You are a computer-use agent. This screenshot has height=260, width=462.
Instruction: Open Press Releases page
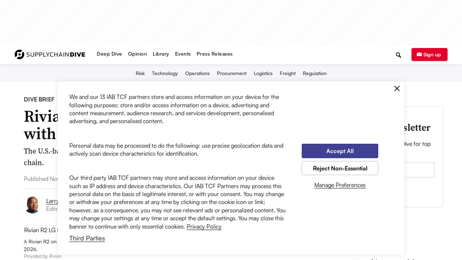[214, 54]
